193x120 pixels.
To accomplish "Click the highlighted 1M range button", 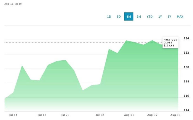I will tap(128, 17).
